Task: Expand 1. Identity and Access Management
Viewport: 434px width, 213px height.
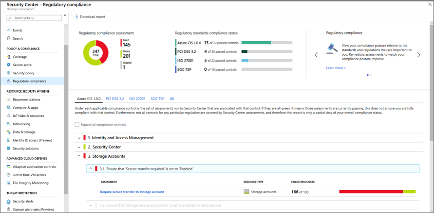Action: [x=79, y=138]
